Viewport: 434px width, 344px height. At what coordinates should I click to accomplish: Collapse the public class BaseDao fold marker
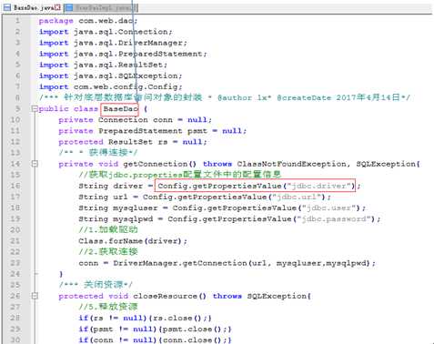(35, 108)
